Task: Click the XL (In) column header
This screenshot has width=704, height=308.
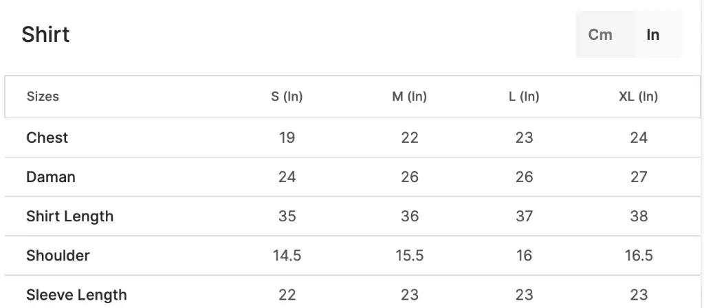Action: click(x=639, y=96)
